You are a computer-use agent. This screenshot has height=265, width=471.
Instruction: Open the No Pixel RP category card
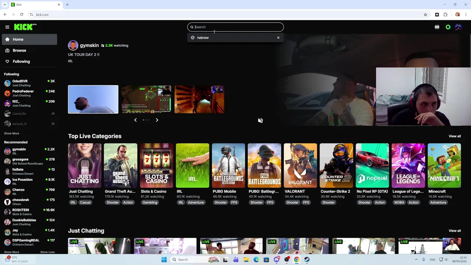click(x=372, y=166)
